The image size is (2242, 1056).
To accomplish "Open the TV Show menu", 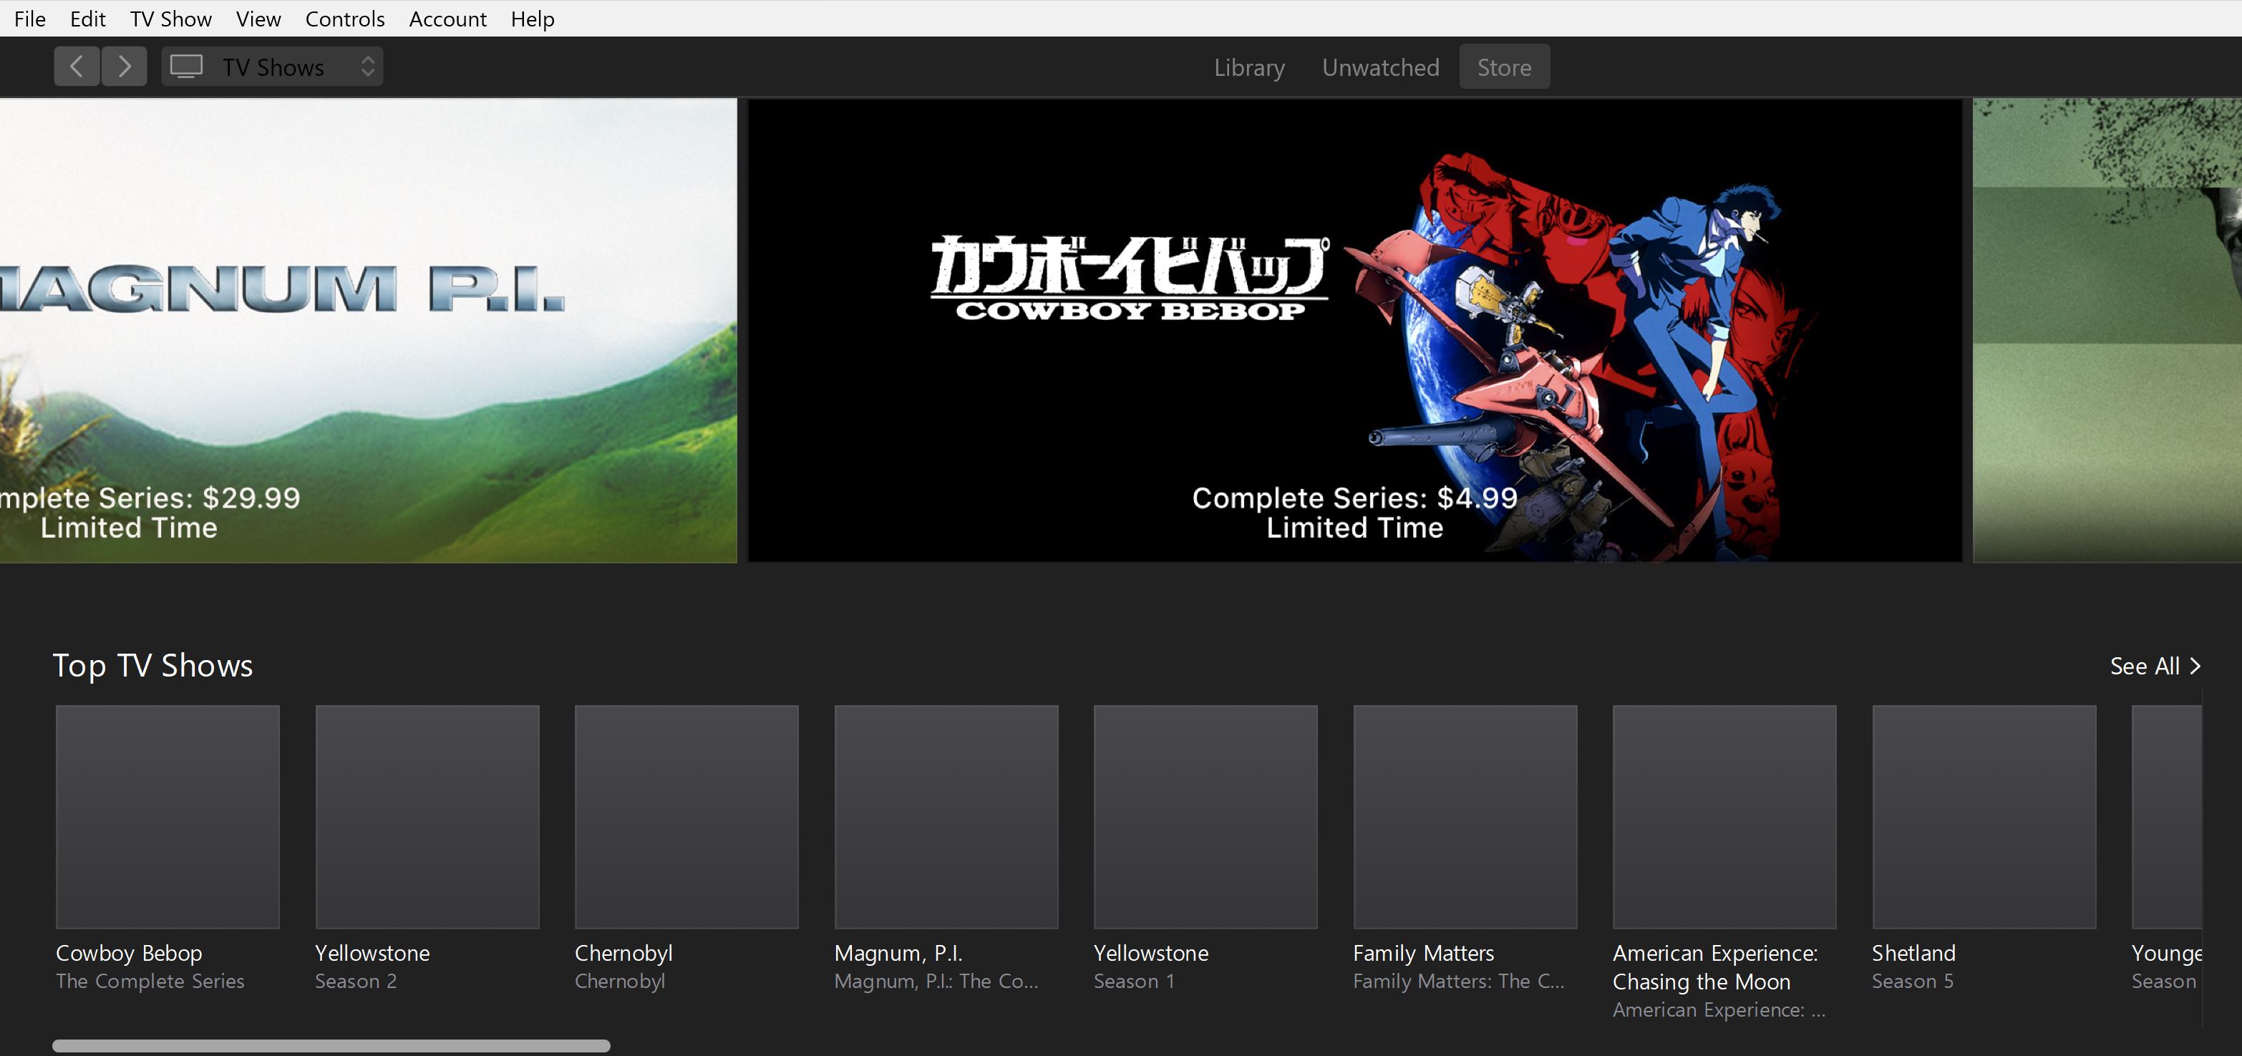I will (170, 19).
